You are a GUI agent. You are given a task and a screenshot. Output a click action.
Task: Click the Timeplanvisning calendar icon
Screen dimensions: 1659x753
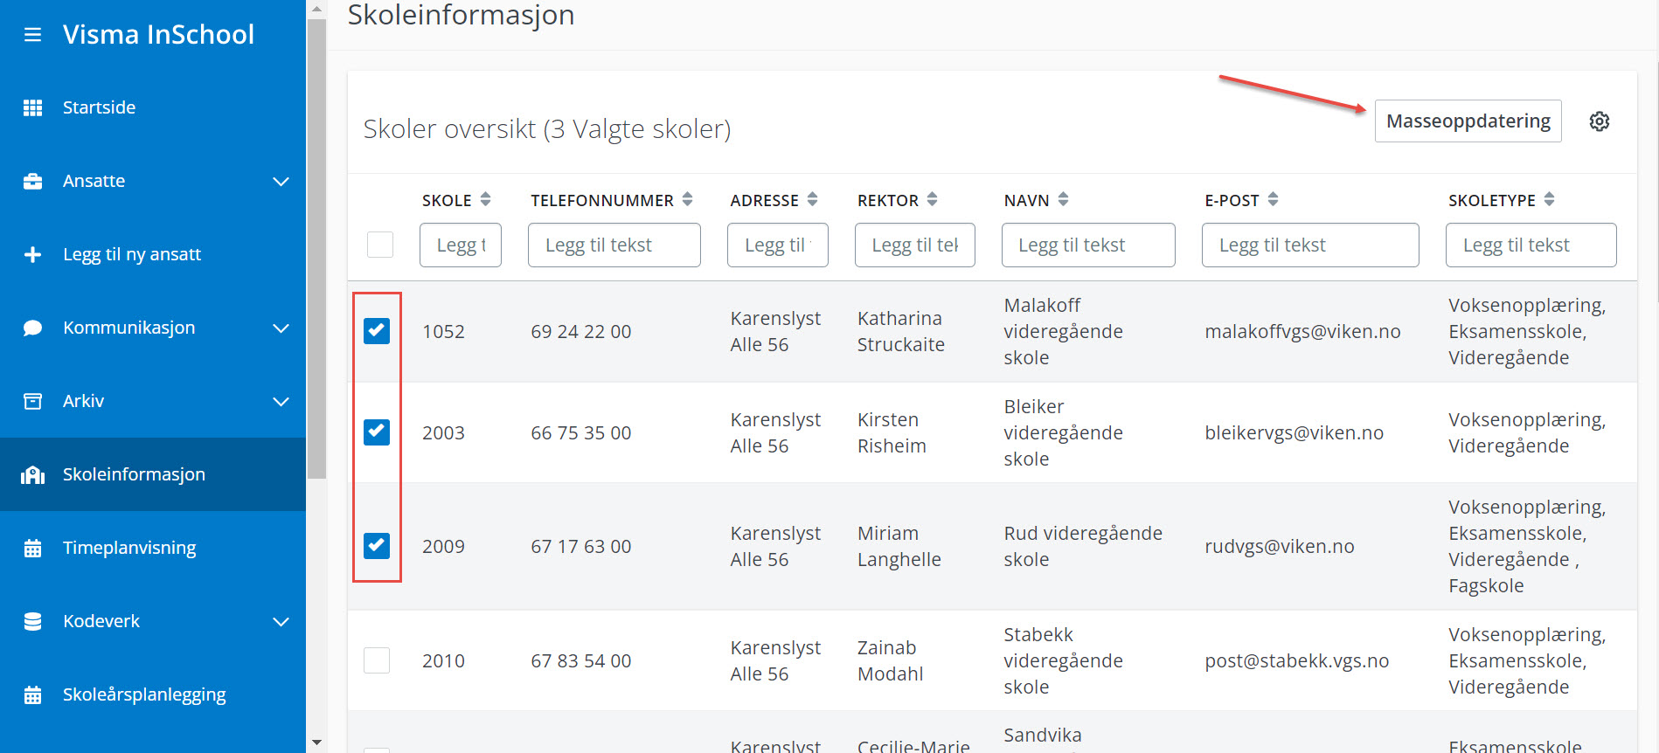(x=32, y=548)
